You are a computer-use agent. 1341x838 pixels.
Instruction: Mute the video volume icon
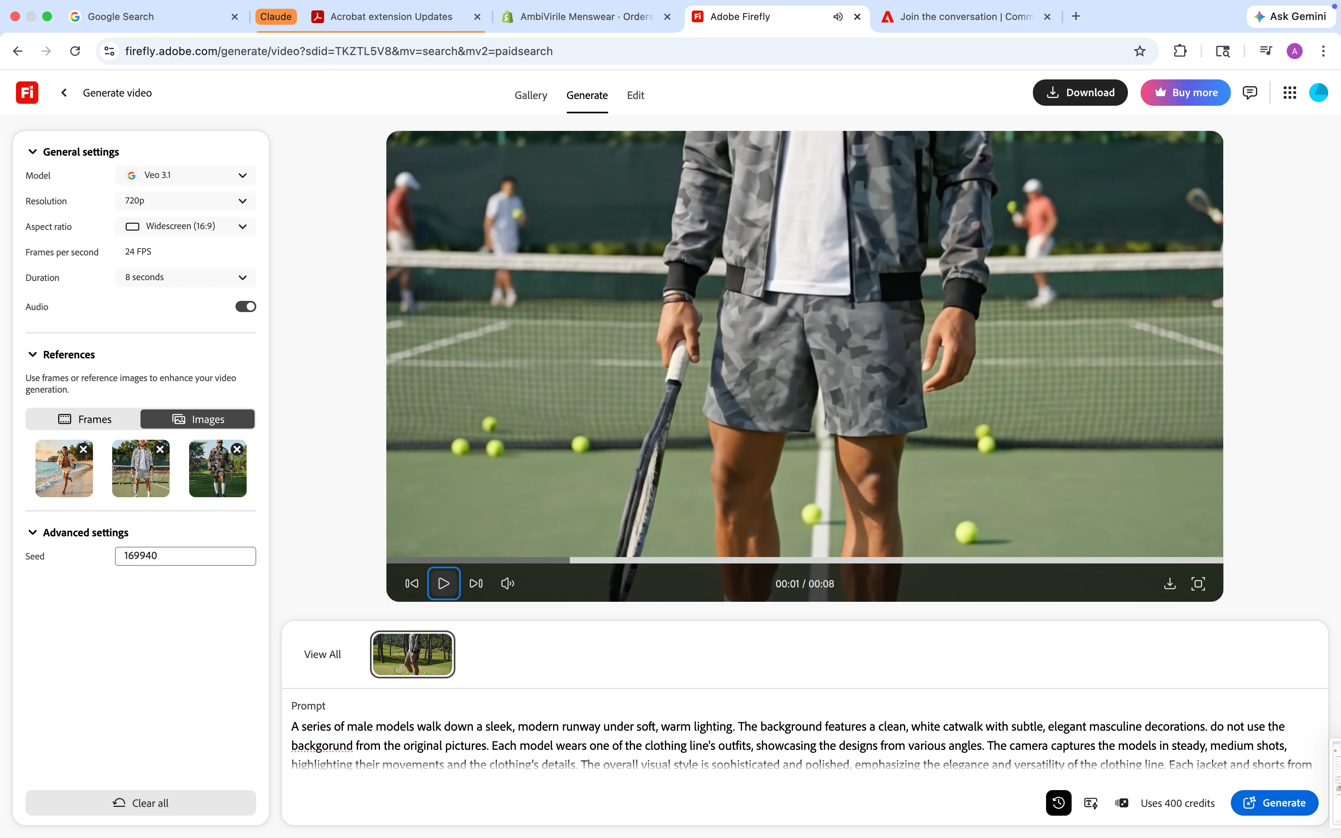pos(507,583)
